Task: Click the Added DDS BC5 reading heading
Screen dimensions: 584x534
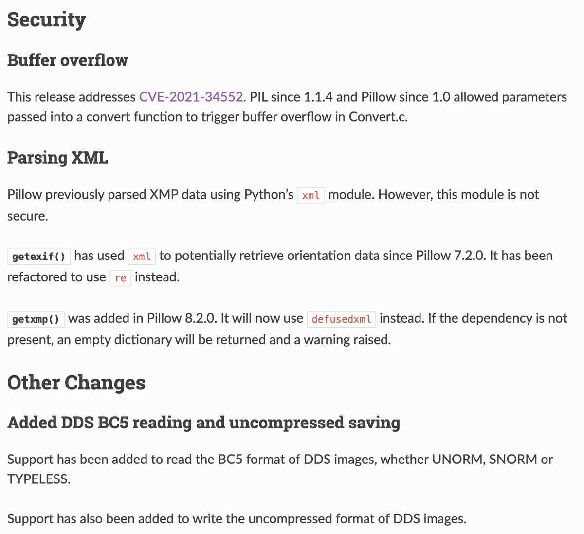Action: [203, 423]
